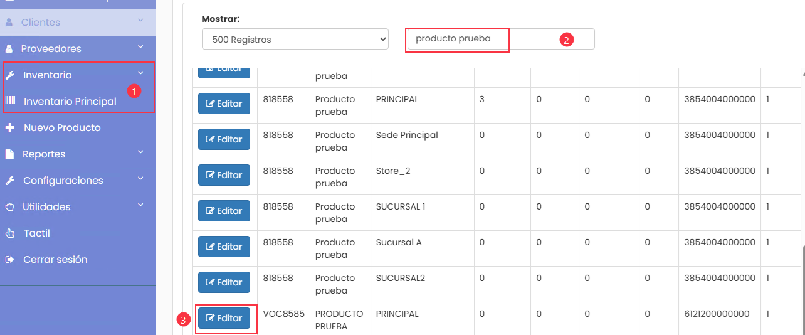Expand the Proveedores chevron
Image resolution: width=805 pixels, height=335 pixels.
(x=140, y=47)
